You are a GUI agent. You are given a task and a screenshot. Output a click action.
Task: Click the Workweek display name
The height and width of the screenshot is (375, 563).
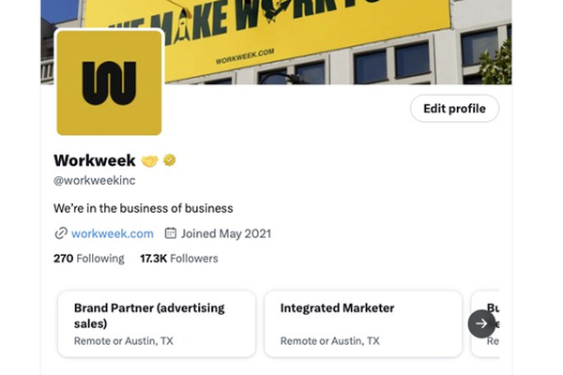pyautogui.click(x=95, y=160)
